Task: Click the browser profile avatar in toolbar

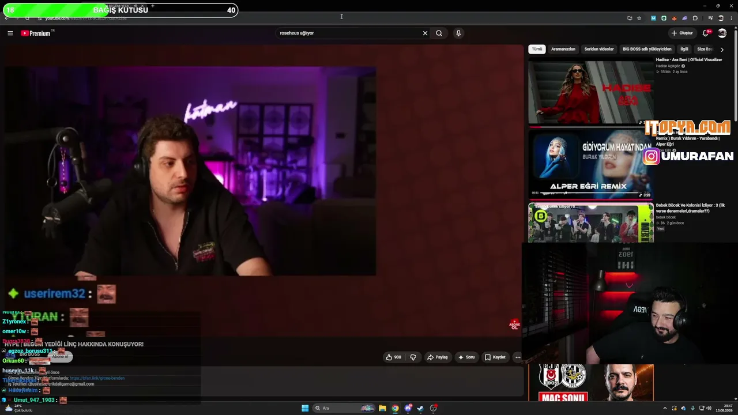Action: (x=721, y=18)
